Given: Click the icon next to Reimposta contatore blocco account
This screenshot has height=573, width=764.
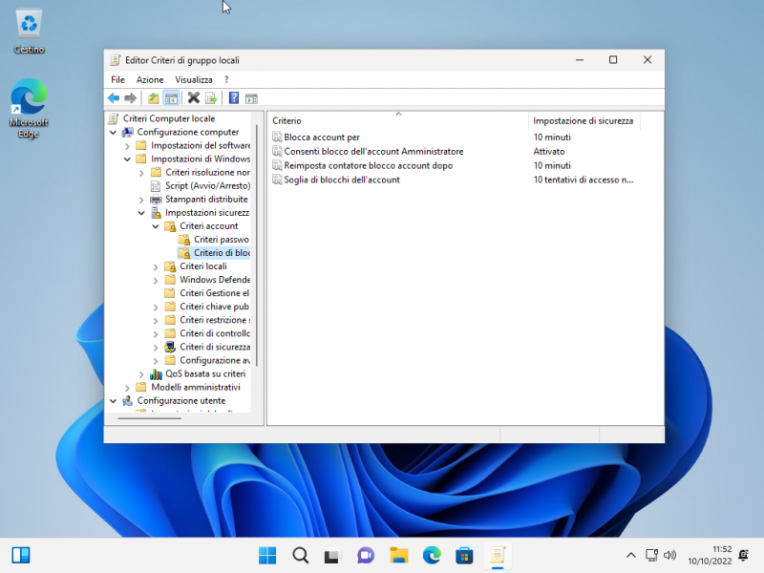Looking at the screenshot, I should [277, 165].
